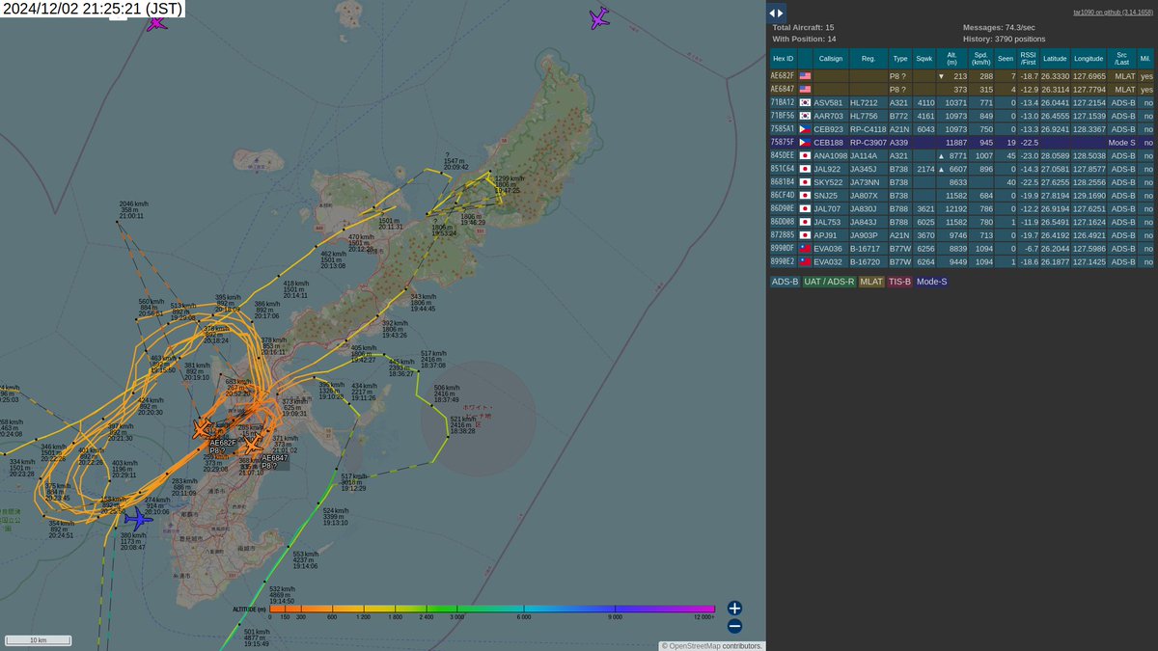Image resolution: width=1158 pixels, height=651 pixels.
Task: Select hex ID 868184 in the table
Action: pos(782,181)
